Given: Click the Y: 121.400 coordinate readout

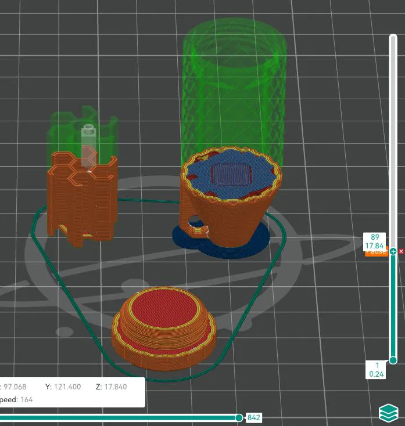Looking at the screenshot, I should click(x=63, y=387).
